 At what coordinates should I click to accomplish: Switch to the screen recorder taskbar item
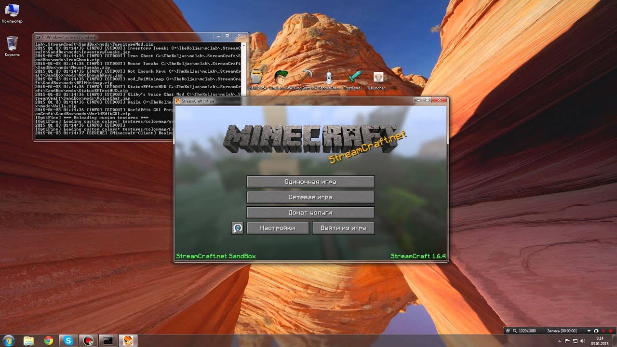[x=88, y=340]
